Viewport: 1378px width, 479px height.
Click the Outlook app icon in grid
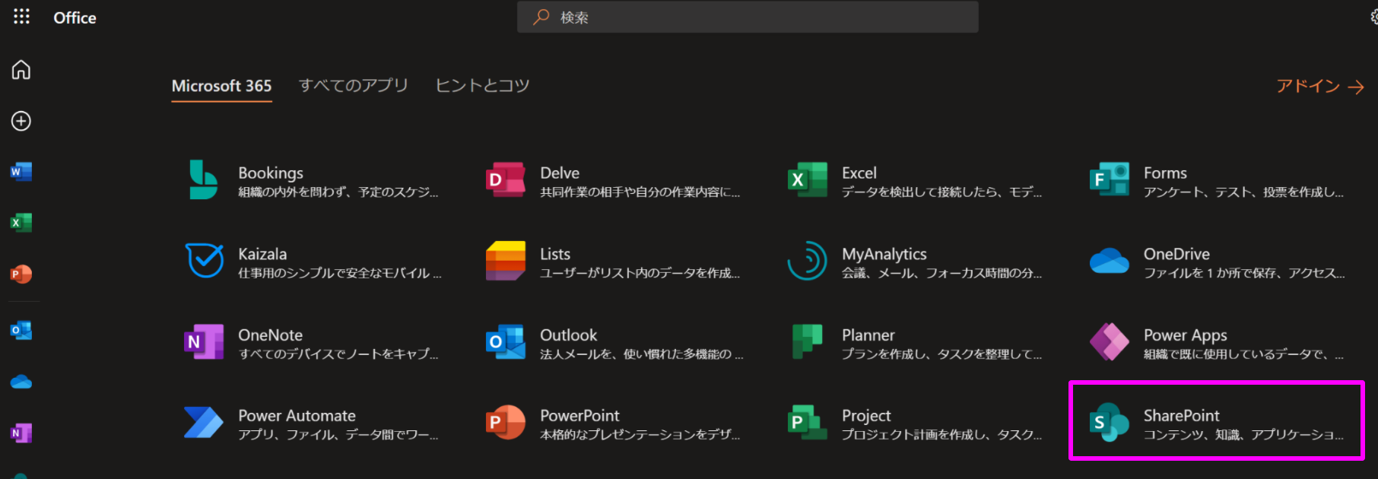(506, 342)
